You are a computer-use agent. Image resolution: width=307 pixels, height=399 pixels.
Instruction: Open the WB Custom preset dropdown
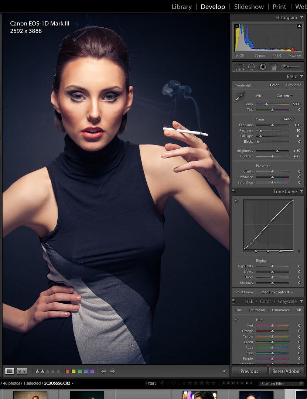pyautogui.click(x=284, y=96)
